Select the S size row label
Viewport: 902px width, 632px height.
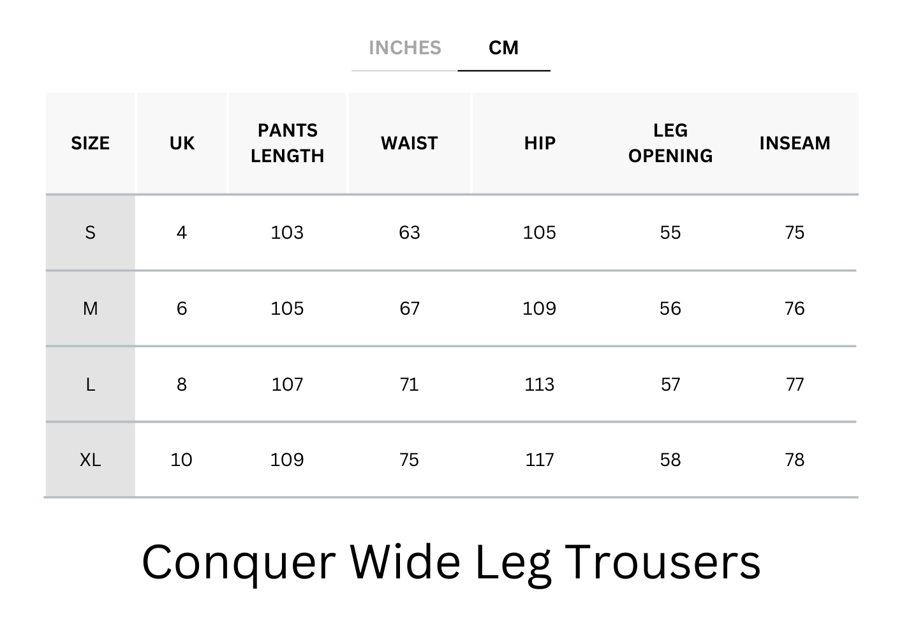point(90,232)
